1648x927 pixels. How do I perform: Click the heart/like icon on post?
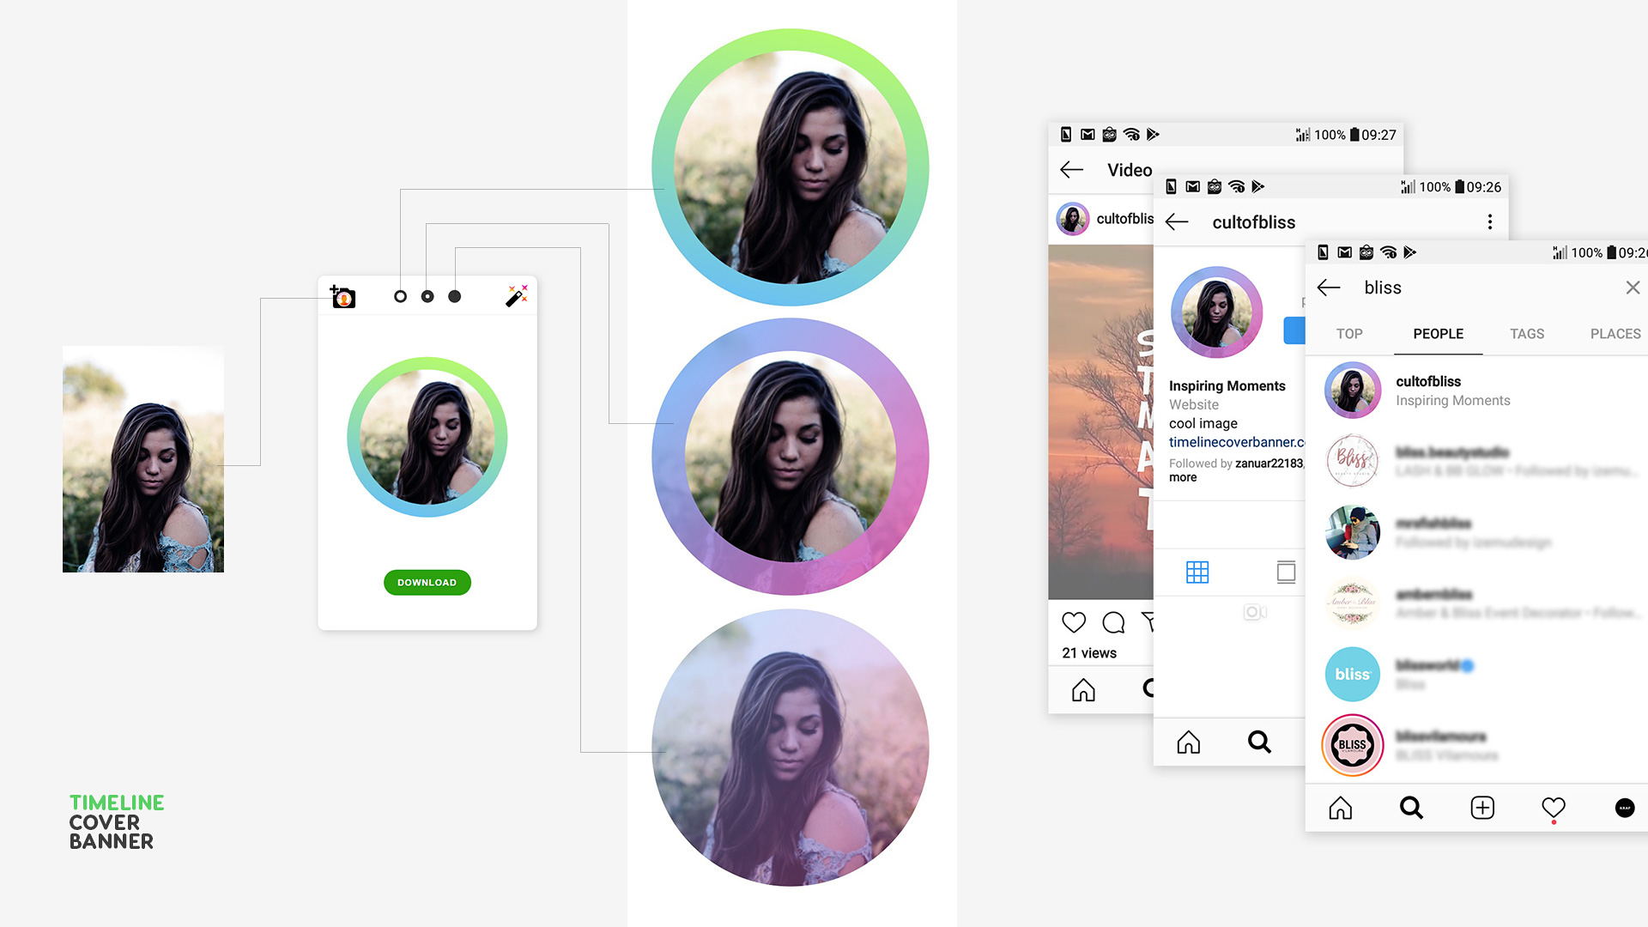click(1074, 621)
